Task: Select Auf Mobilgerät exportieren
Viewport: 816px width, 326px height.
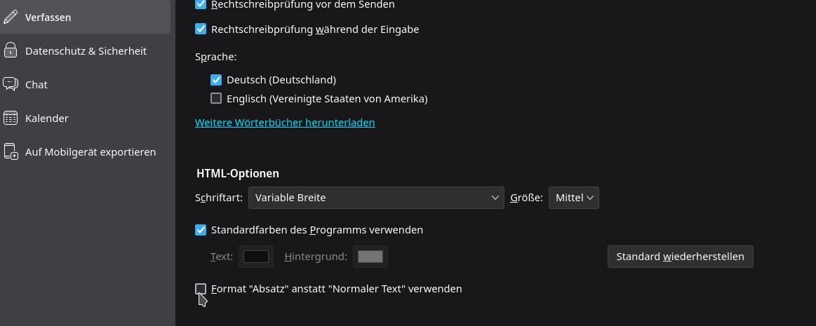Action: [90, 151]
